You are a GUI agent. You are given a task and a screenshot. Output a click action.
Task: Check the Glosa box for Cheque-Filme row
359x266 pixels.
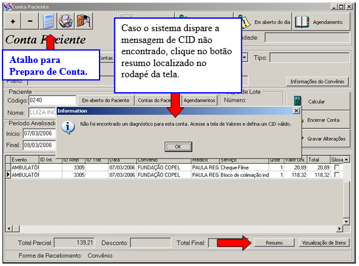coord(337,168)
